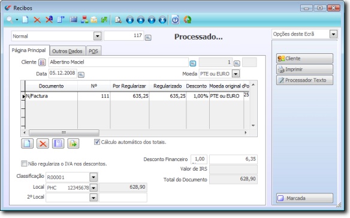350x218 pixels.
Task: Click the list icon beside Cliente label
Action: click(x=42, y=62)
